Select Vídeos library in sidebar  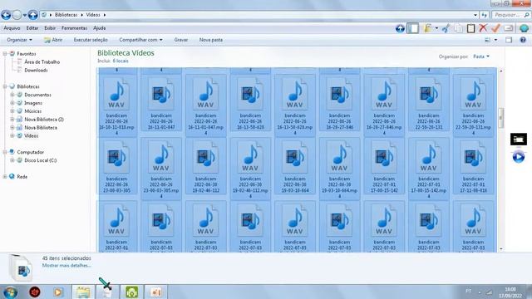point(32,135)
